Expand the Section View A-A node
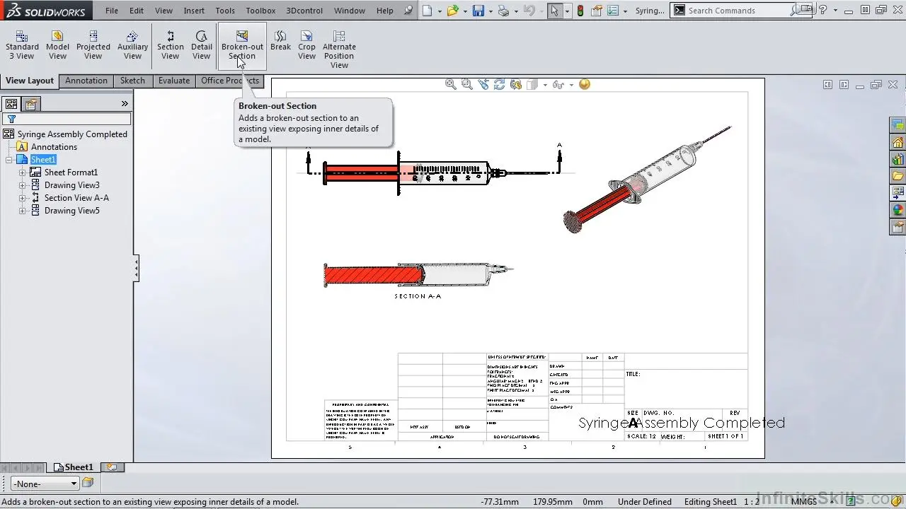 pos(23,198)
